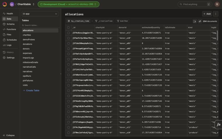Open the Schema page
222x139 pixels.
coord(10,24)
